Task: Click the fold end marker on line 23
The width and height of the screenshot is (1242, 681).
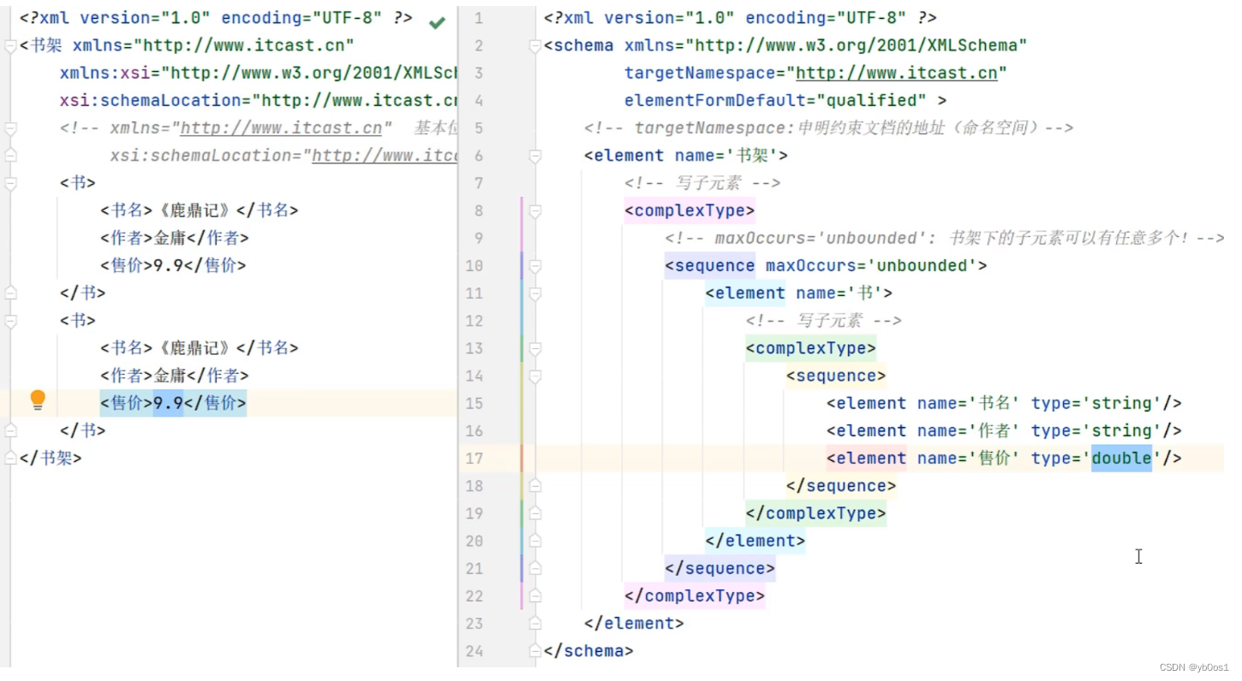Action: click(x=535, y=623)
